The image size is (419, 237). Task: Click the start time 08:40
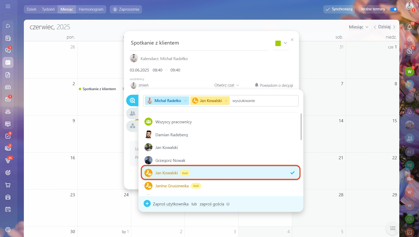tap(157, 70)
